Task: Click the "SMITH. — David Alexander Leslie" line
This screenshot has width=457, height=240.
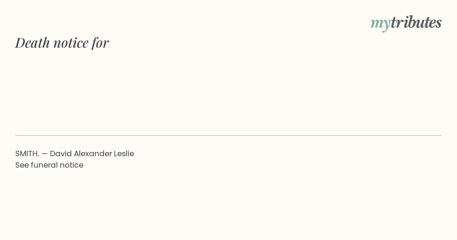Action: 75,154
